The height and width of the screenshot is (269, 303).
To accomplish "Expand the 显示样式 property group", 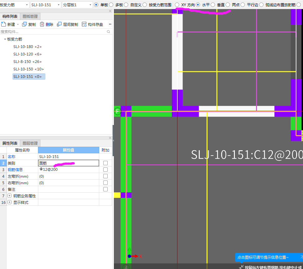I will tap(10, 203).
